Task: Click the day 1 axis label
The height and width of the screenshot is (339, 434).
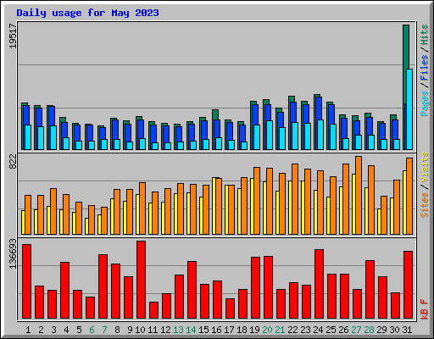Action: coord(28,330)
